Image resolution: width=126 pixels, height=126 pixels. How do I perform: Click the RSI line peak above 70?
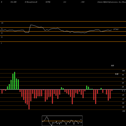[x=31, y=25]
